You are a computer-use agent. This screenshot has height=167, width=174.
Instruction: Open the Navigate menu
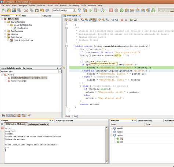point(23,5)
